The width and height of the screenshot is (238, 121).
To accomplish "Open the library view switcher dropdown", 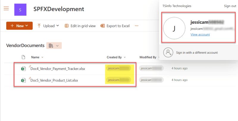I will (x=54, y=46).
